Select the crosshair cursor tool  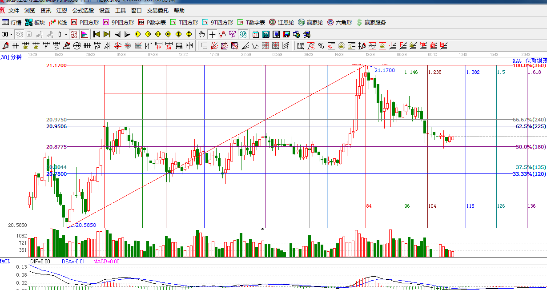pyautogui.click(x=212, y=34)
